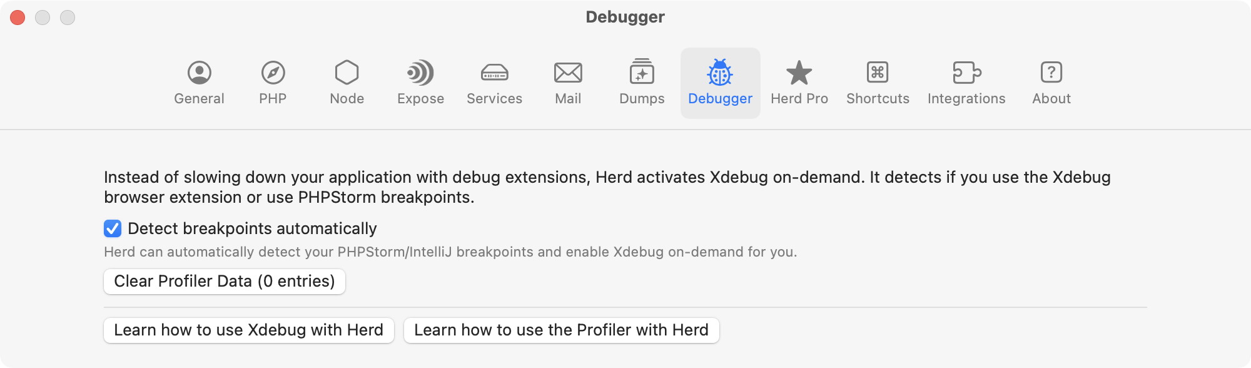Click the Debugger bug icon
This screenshot has height=368, width=1251.
(720, 73)
